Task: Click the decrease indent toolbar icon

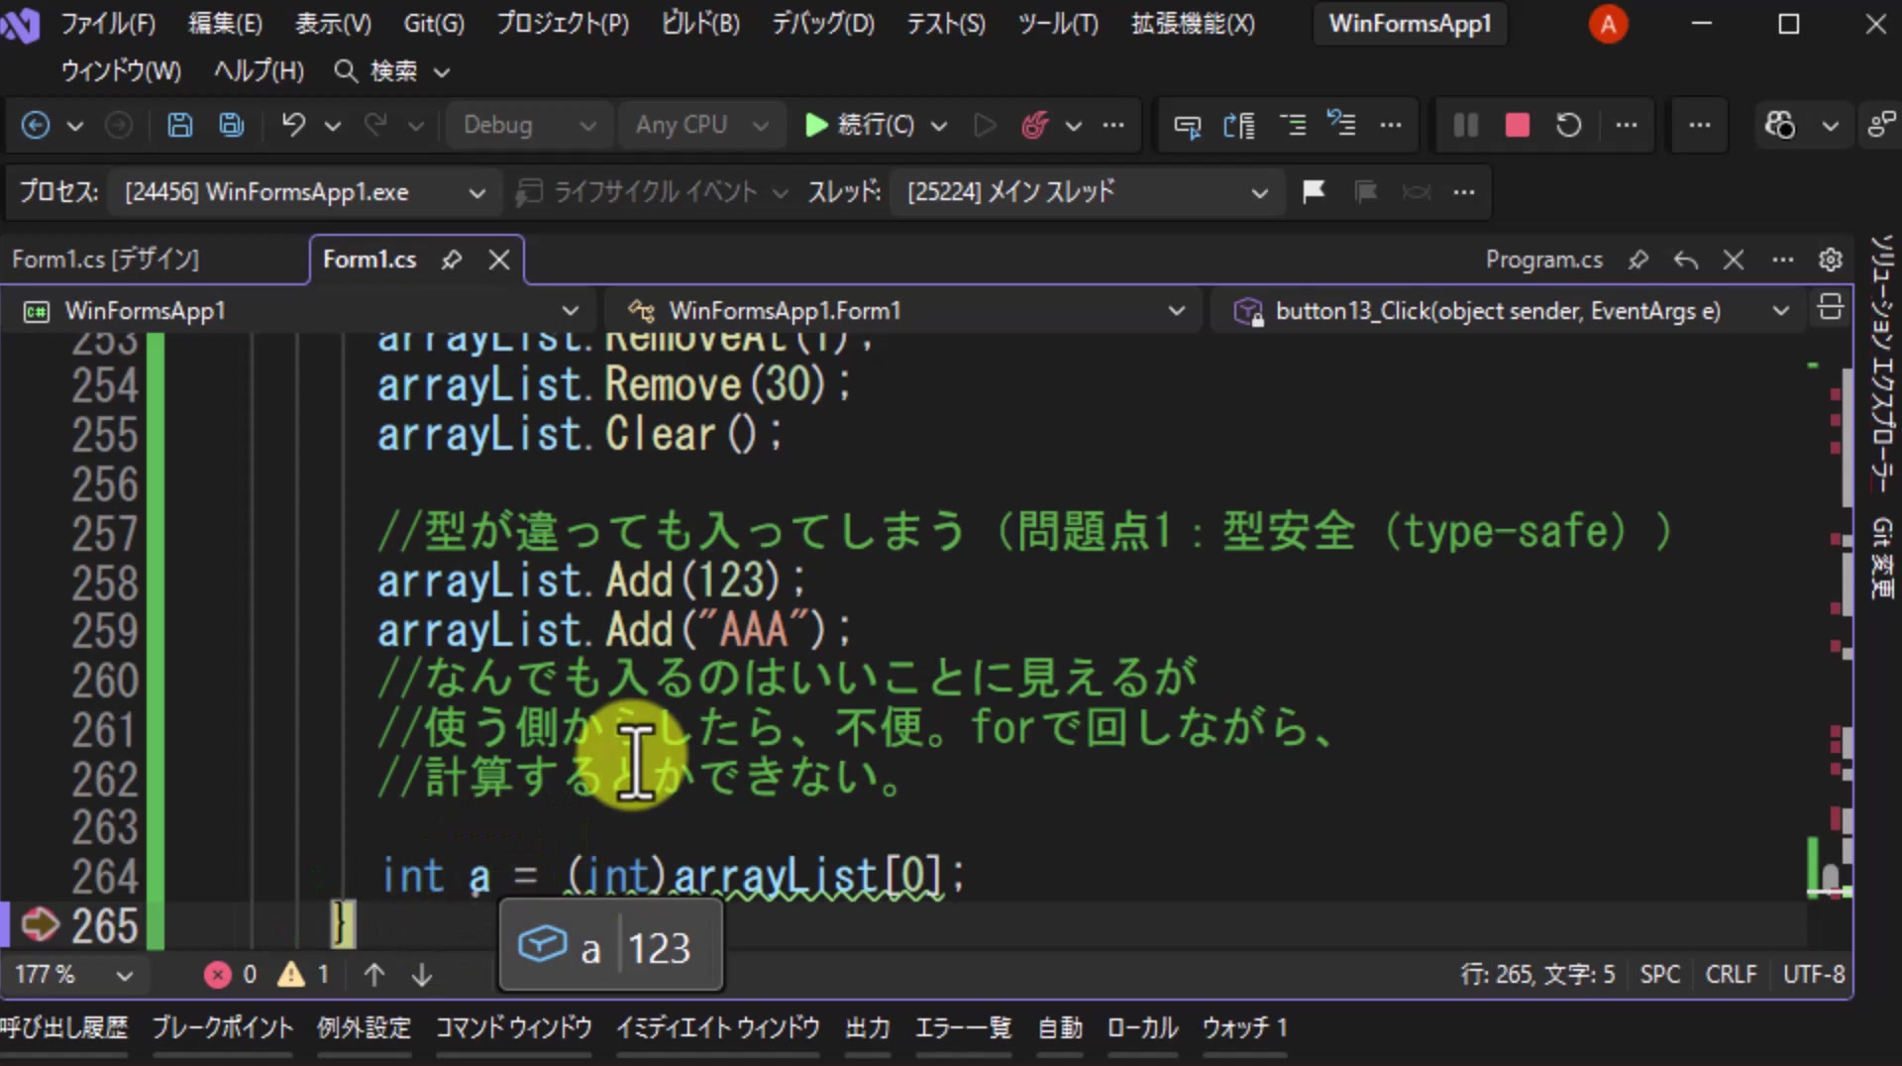Action: pos(1292,125)
